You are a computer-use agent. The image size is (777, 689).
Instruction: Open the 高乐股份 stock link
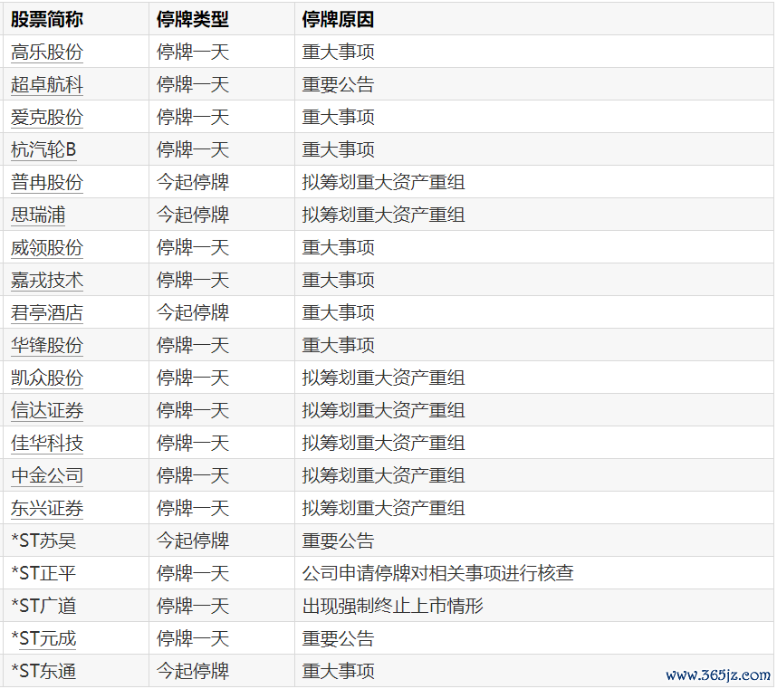(x=46, y=53)
